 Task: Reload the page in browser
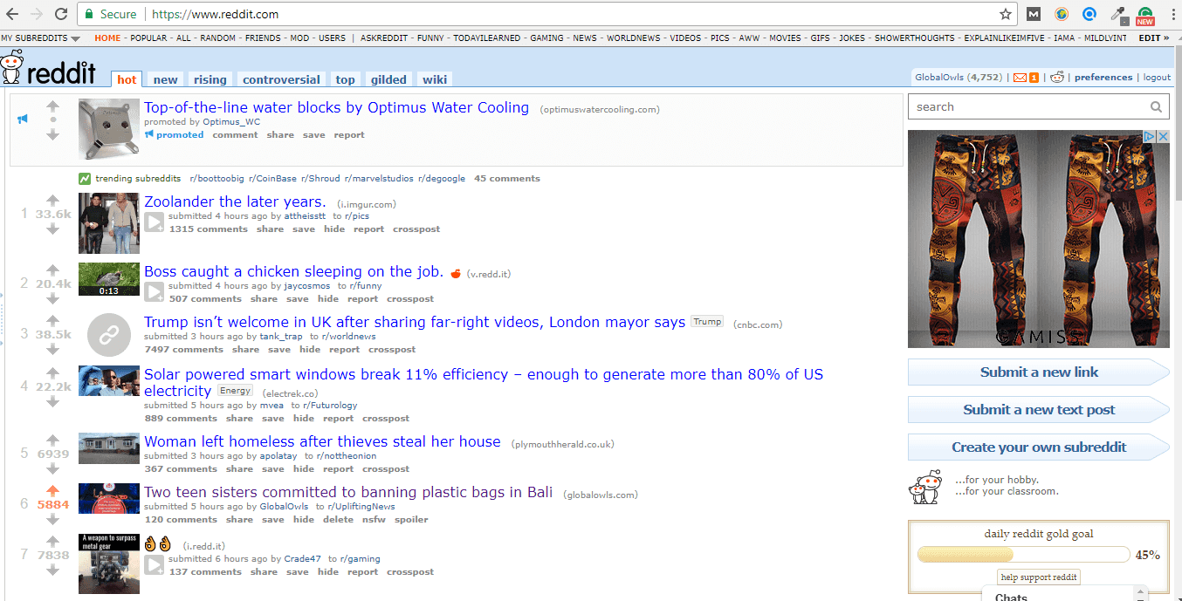(61, 14)
